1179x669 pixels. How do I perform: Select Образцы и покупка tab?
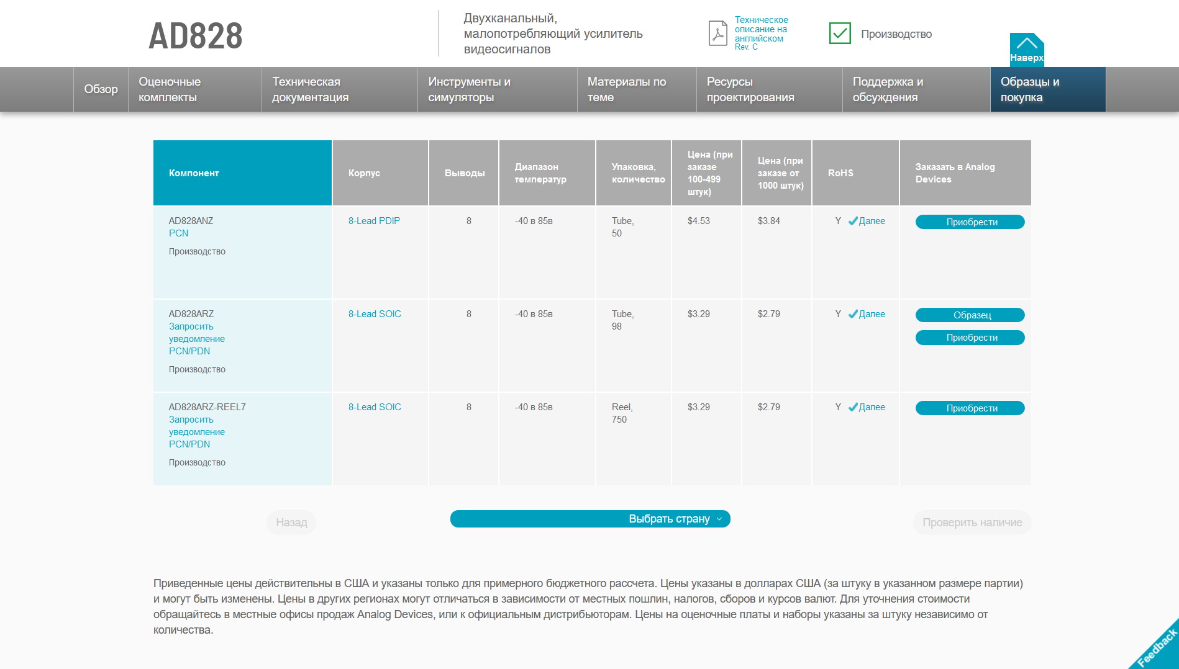point(1048,89)
